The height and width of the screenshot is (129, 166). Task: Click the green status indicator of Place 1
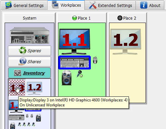75,18
